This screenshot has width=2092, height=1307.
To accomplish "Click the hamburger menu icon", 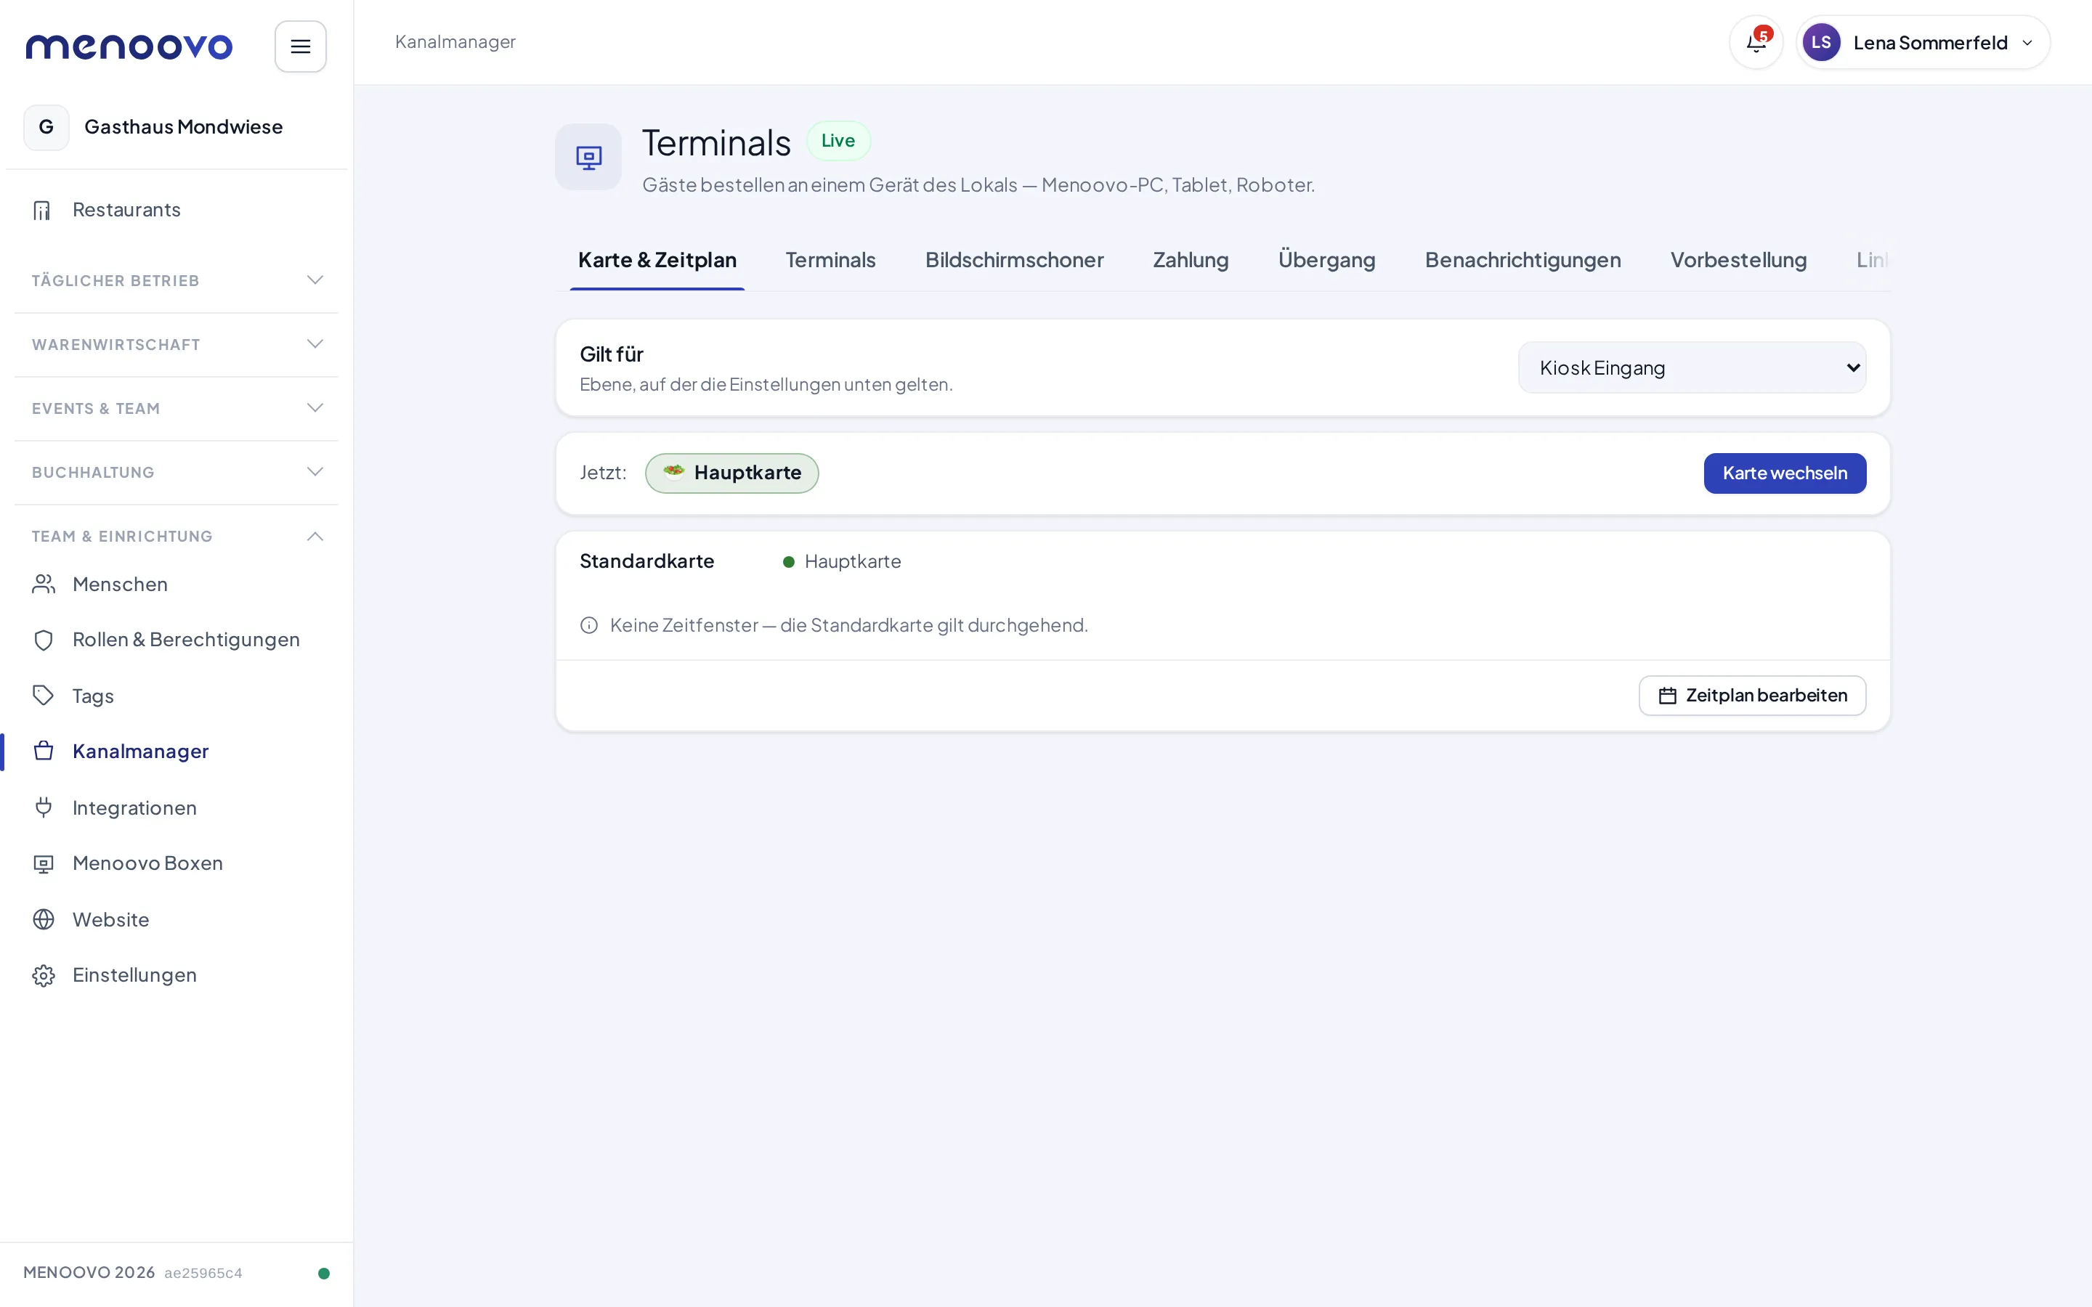I will pos(300,46).
